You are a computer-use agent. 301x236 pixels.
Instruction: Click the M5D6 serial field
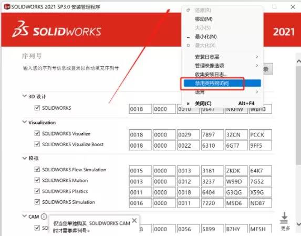click(x=236, y=203)
